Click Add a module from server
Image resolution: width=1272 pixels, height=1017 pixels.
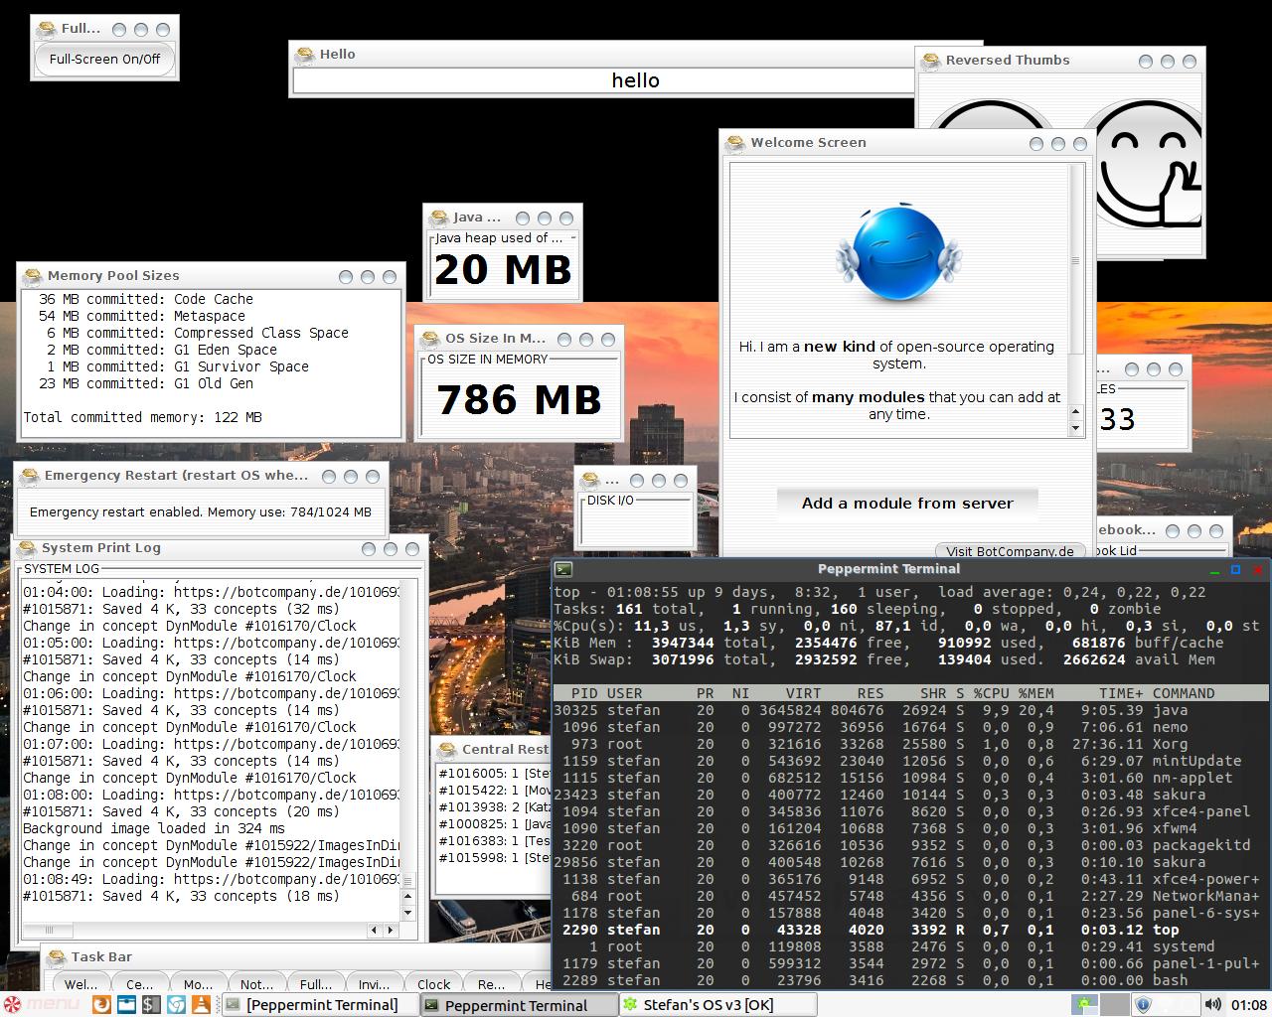point(907,504)
